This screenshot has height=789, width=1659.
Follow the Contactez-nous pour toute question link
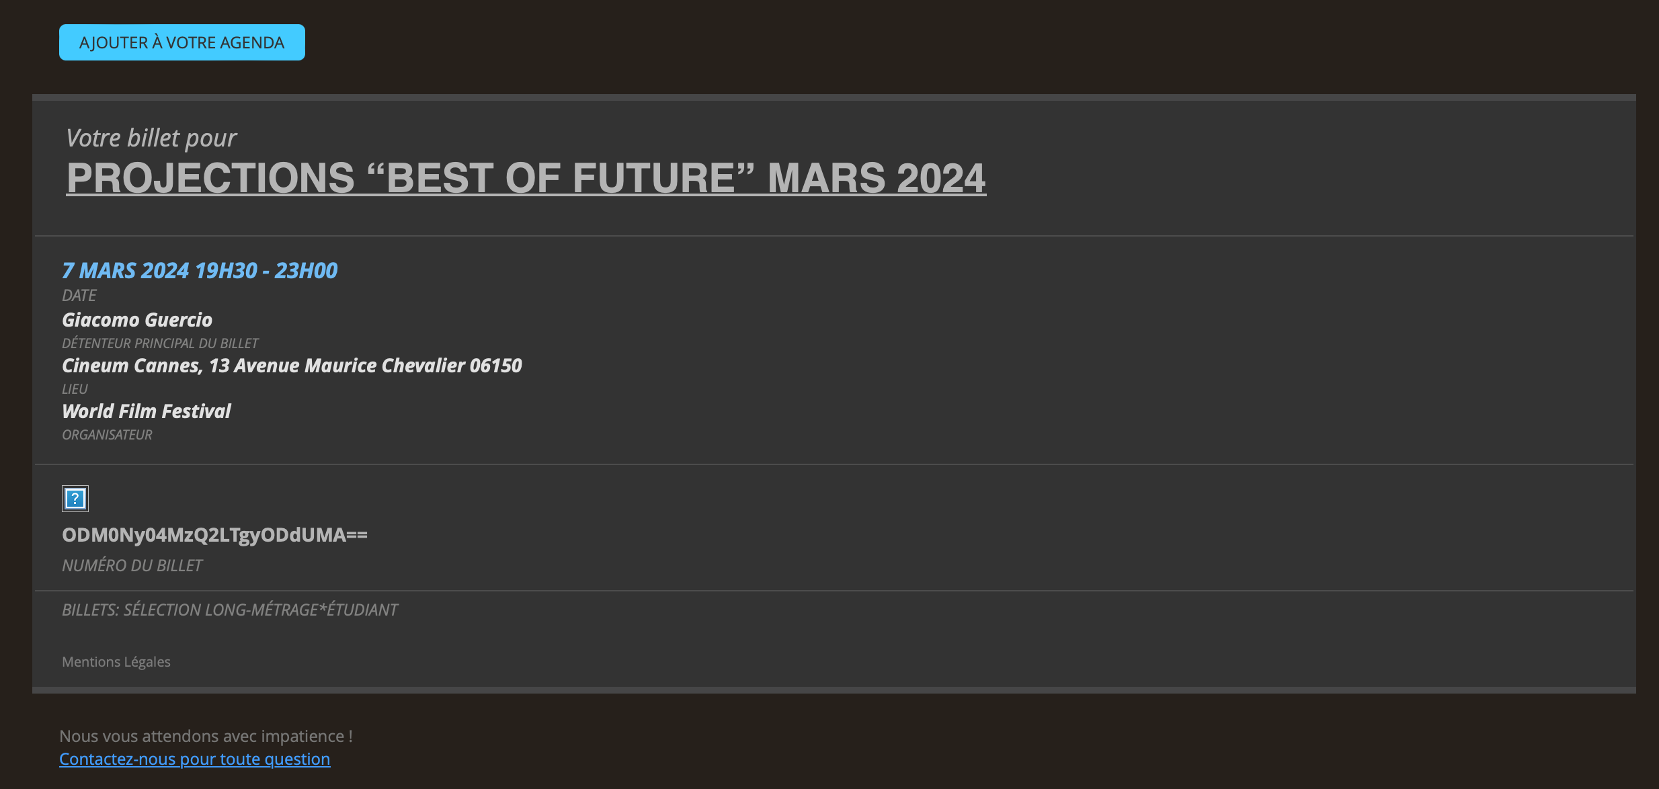pyautogui.click(x=195, y=759)
